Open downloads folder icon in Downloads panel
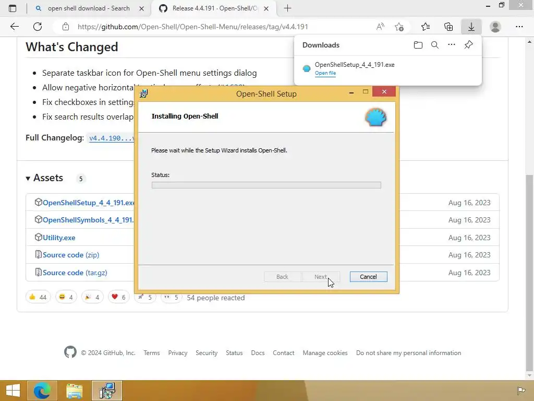Screen dimensions: 534x401 pyautogui.click(x=418, y=45)
